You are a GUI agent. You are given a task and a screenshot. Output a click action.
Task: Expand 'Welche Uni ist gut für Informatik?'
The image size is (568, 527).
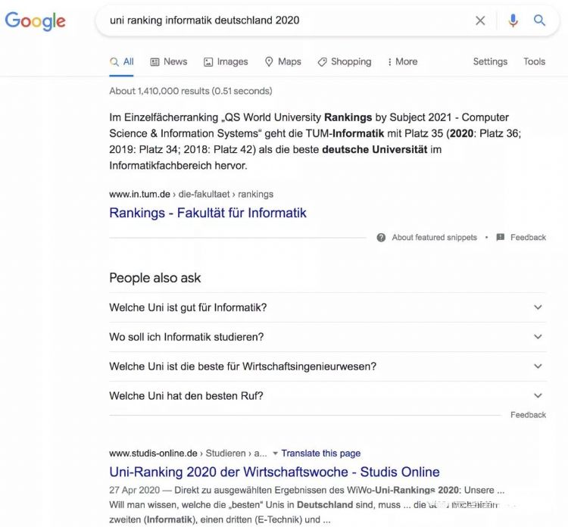328,307
